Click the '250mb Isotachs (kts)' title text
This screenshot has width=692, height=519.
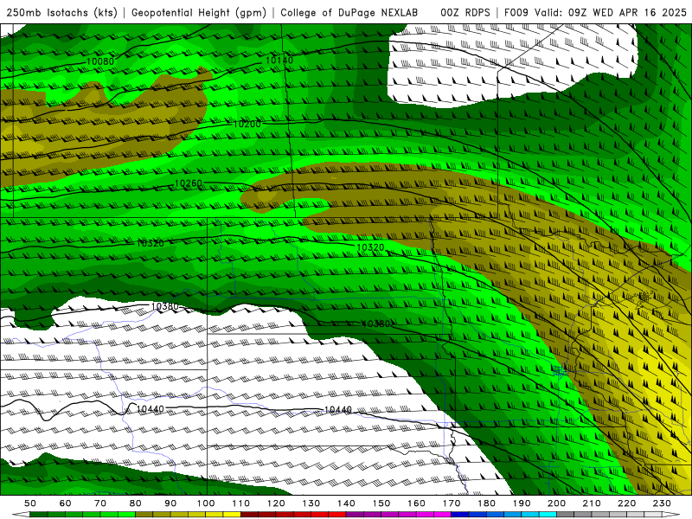(x=61, y=12)
